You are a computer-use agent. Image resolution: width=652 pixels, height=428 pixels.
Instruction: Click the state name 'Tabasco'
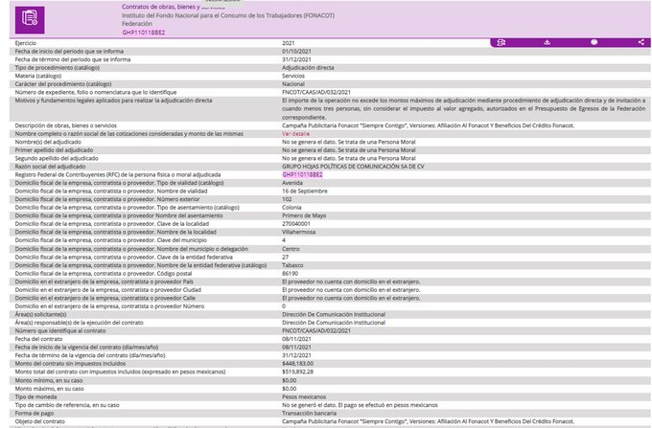pyautogui.click(x=292, y=265)
